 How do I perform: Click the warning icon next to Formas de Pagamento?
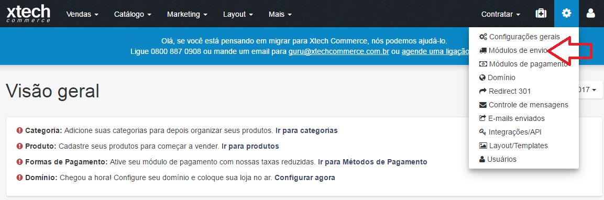pos(20,162)
